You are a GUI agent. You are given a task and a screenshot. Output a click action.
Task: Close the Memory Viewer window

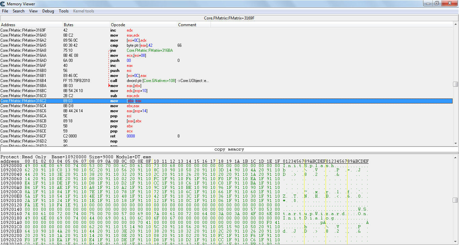pyautogui.click(x=450, y=3)
